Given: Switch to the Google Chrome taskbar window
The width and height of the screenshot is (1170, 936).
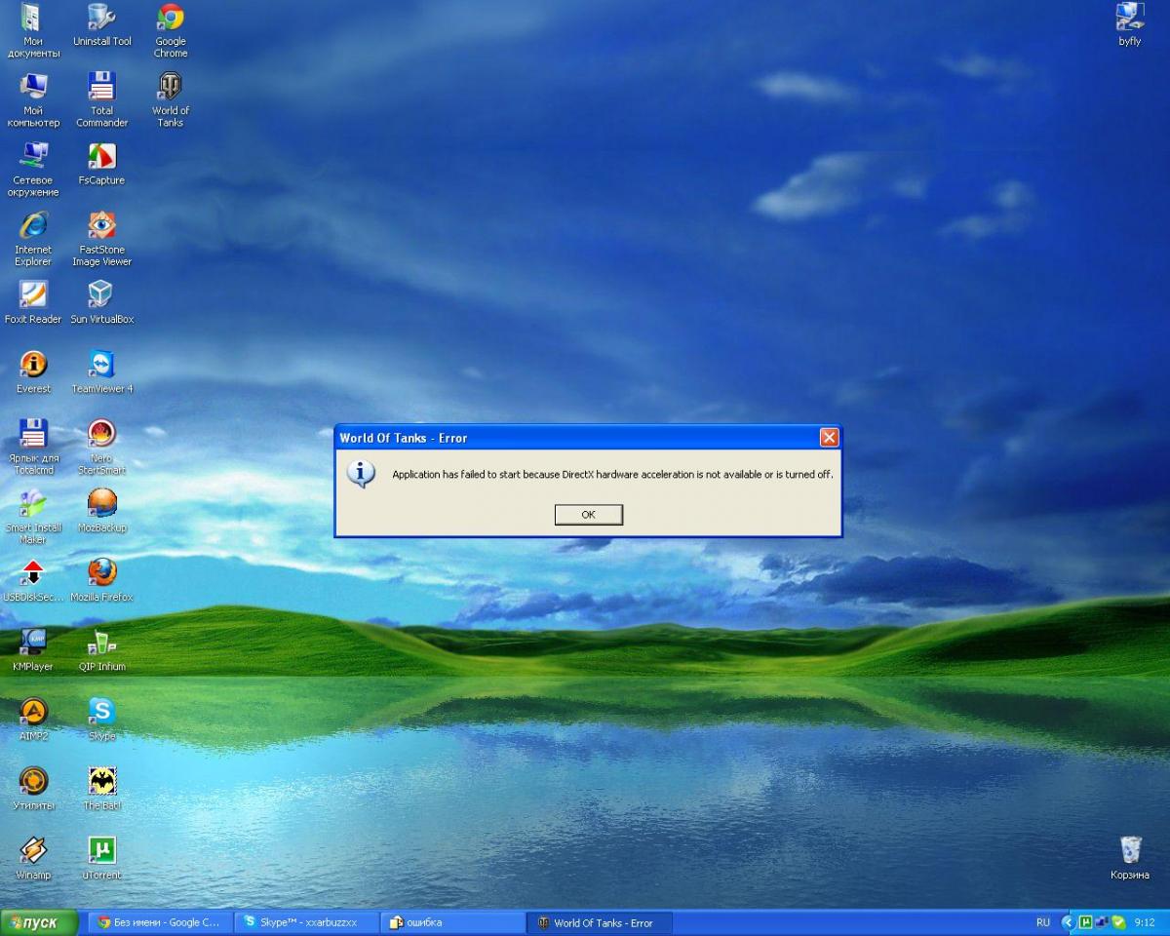Looking at the screenshot, I should pos(161,922).
